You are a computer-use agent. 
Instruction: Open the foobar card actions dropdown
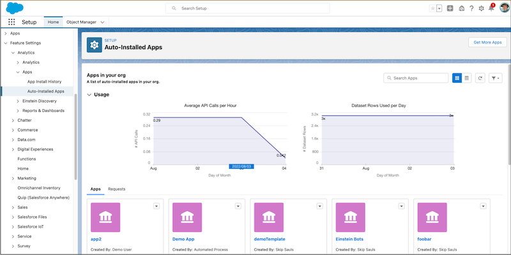pyautogui.click(x=484, y=206)
